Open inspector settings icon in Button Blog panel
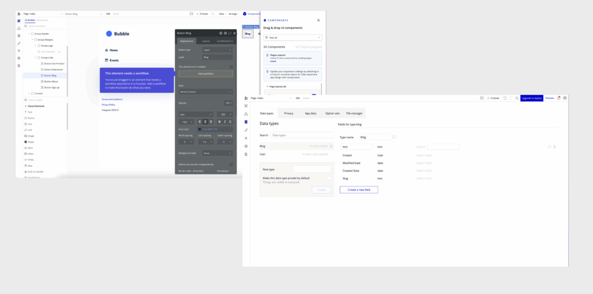The image size is (593, 294). (x=221, y=33)
